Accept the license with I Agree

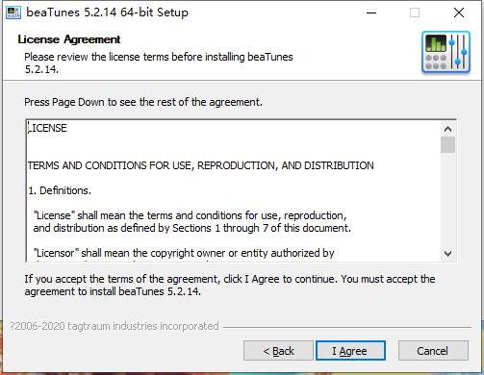coord(350,351)
